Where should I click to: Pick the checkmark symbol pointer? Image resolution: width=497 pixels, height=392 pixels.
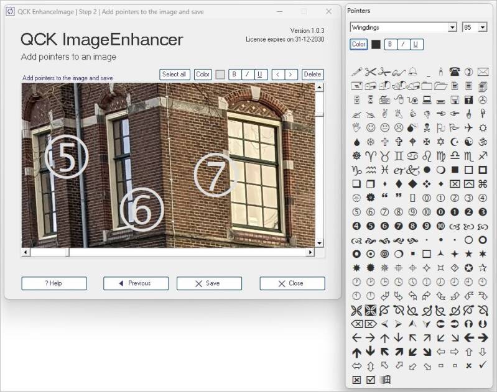[x=483, y=365]
